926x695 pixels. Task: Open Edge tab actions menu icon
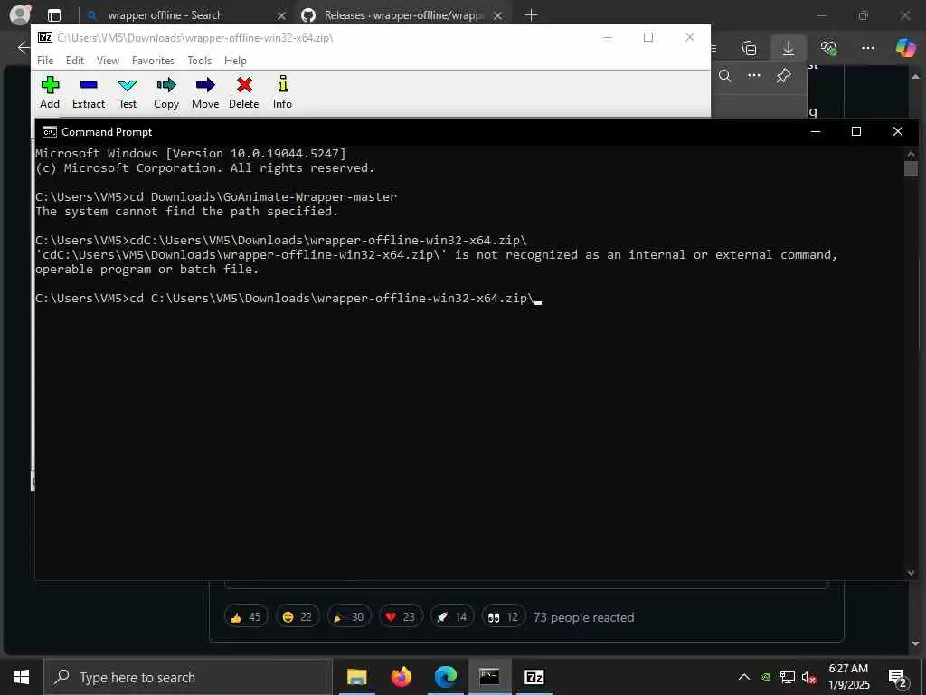coord(54,15)
